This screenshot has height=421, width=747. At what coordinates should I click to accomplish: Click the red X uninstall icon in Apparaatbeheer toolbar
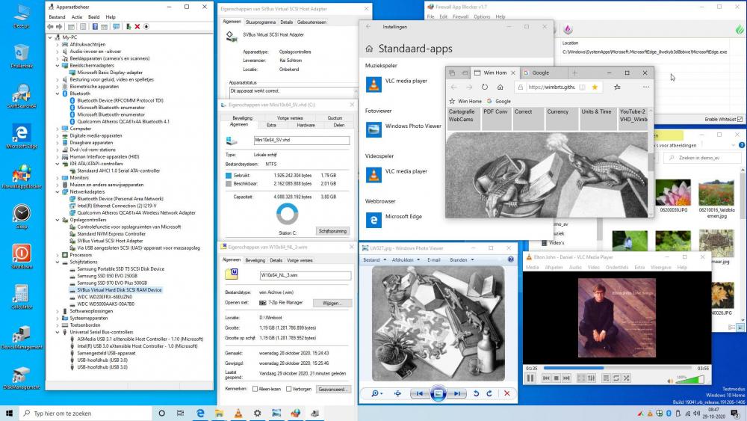tap(136, 26)
